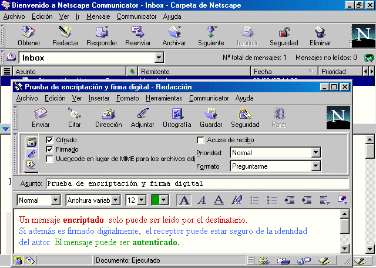Click Redactar in the Inbox toolbar
Viewport: 376px width, 268px height.
[65, 36]
